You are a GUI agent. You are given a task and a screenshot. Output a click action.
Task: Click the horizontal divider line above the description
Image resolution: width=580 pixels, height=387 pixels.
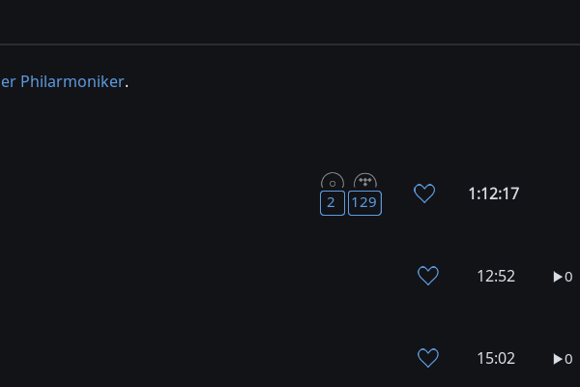290,45
